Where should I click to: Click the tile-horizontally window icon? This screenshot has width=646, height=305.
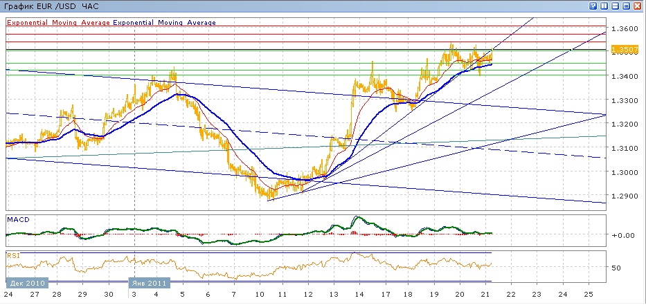click(615, 6)
